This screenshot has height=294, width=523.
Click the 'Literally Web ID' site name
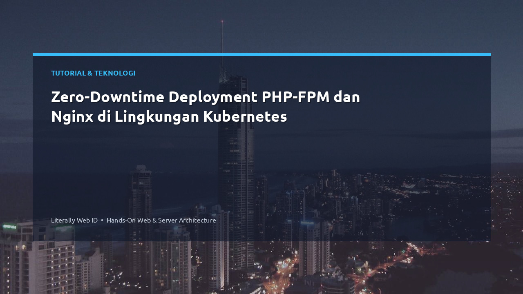click(74, 220)
